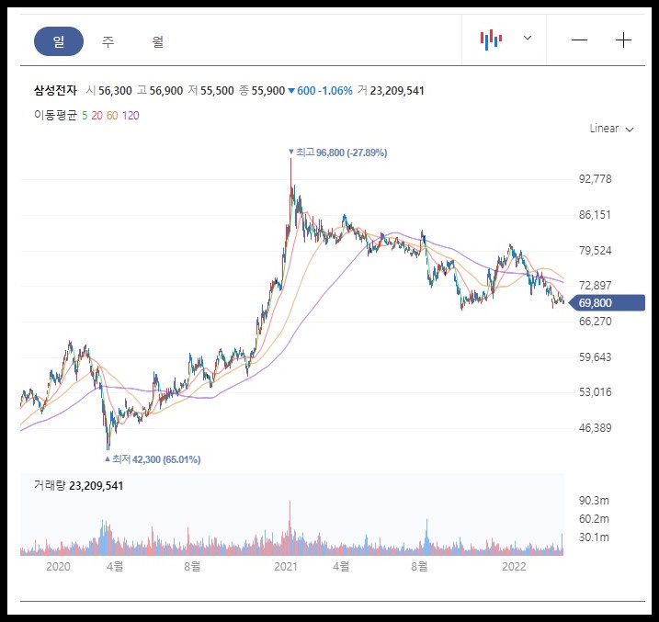Image resolution: width=659 pixels, height=622 pixels.
Task: Click the low price 저 55,500
Action: [211, 90]
